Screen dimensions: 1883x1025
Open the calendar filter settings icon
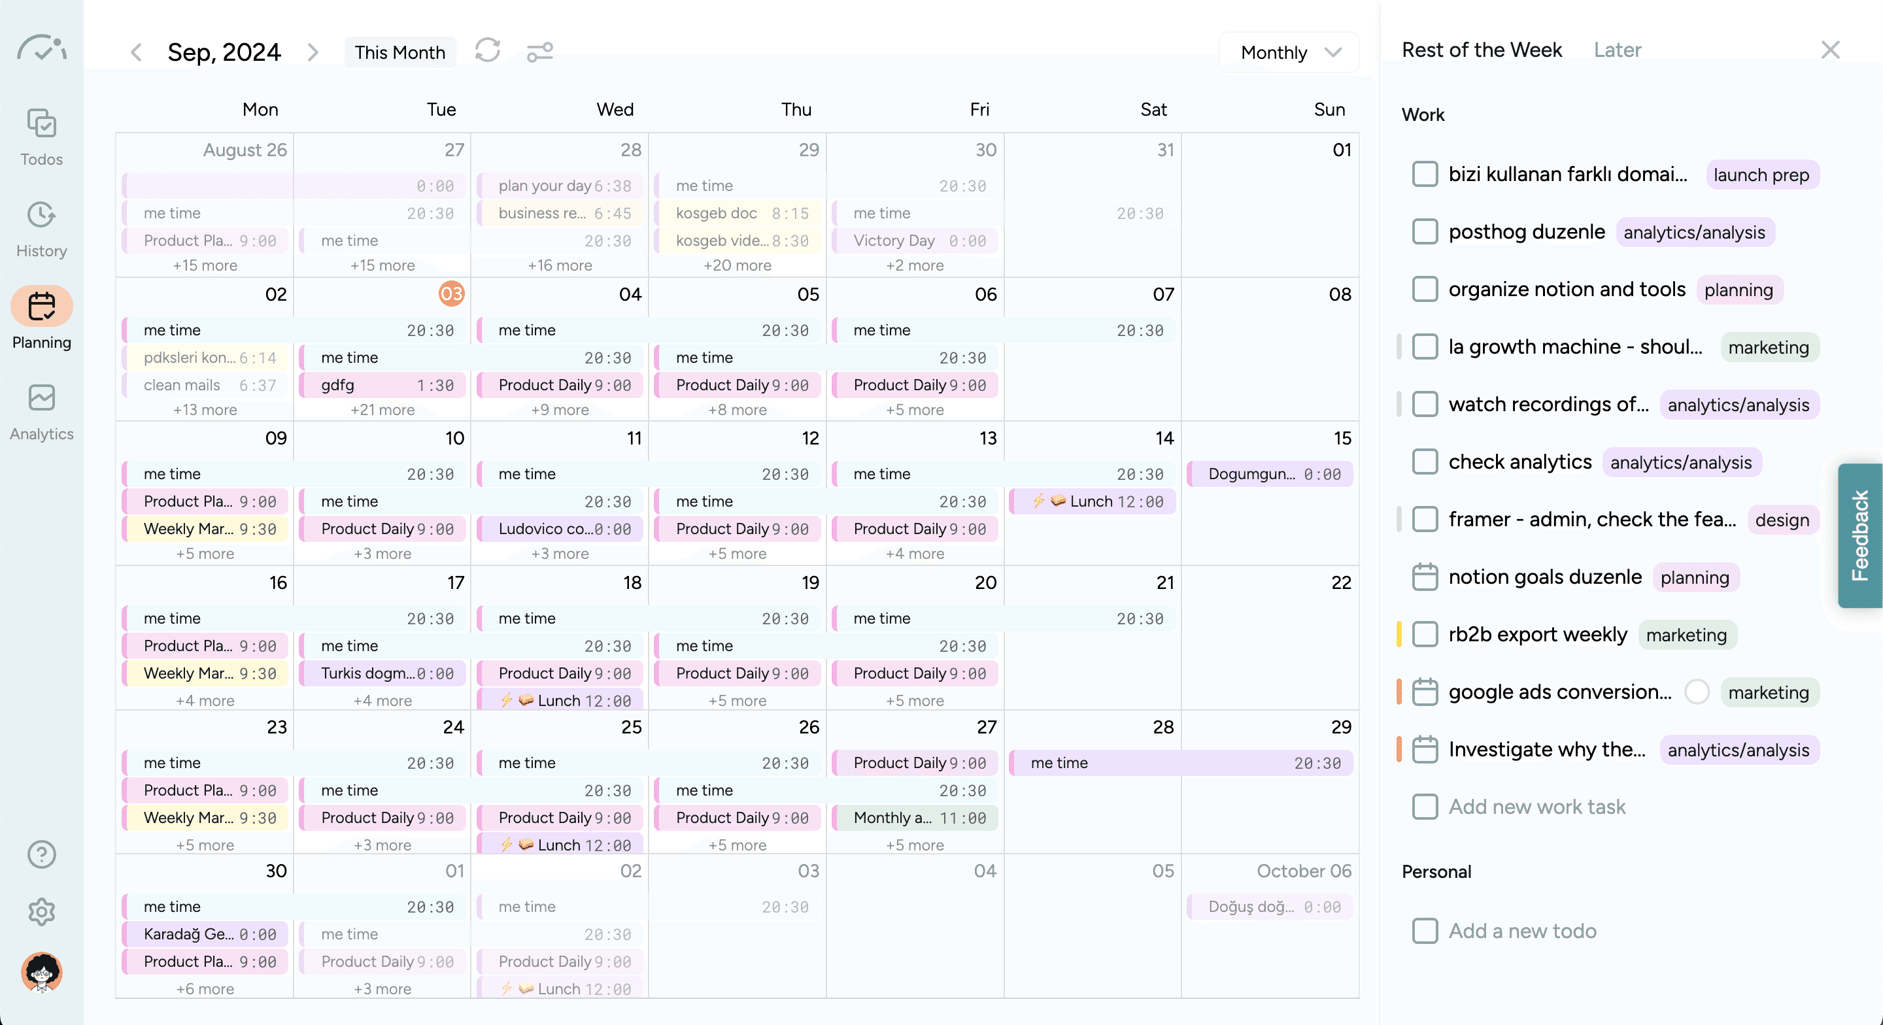(539, 52)
